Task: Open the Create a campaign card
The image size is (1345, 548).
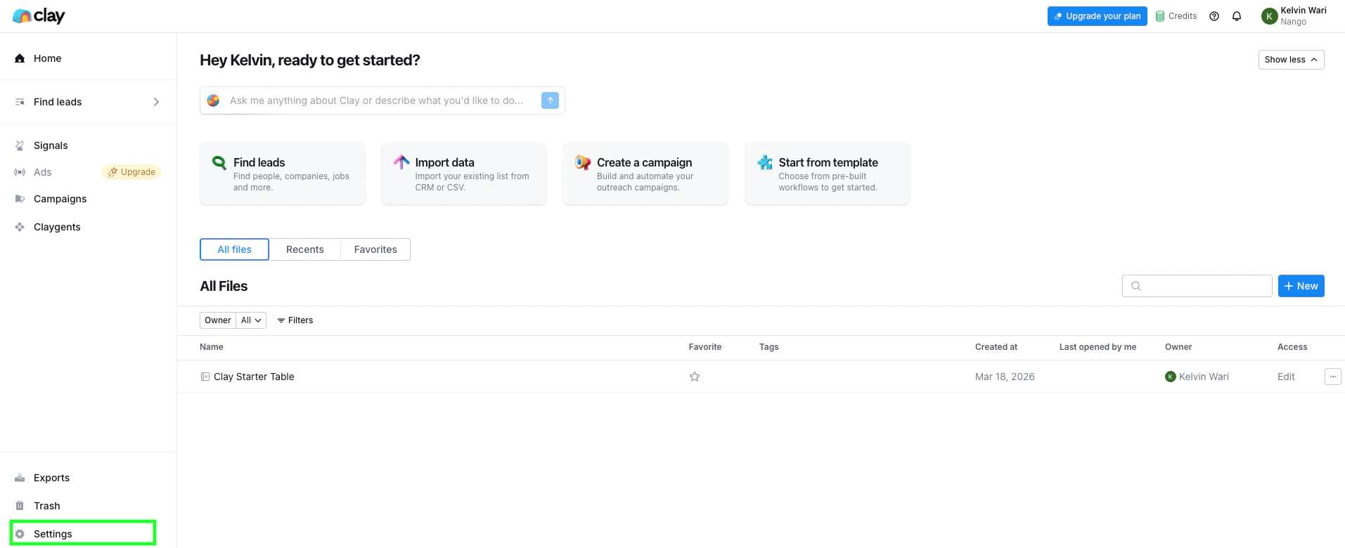Action: coord(645,174)
